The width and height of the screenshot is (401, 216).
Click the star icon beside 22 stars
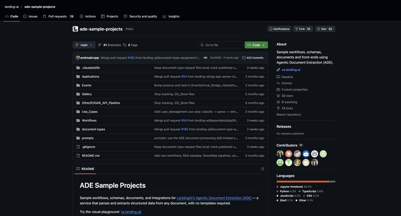tap(278, 96)
